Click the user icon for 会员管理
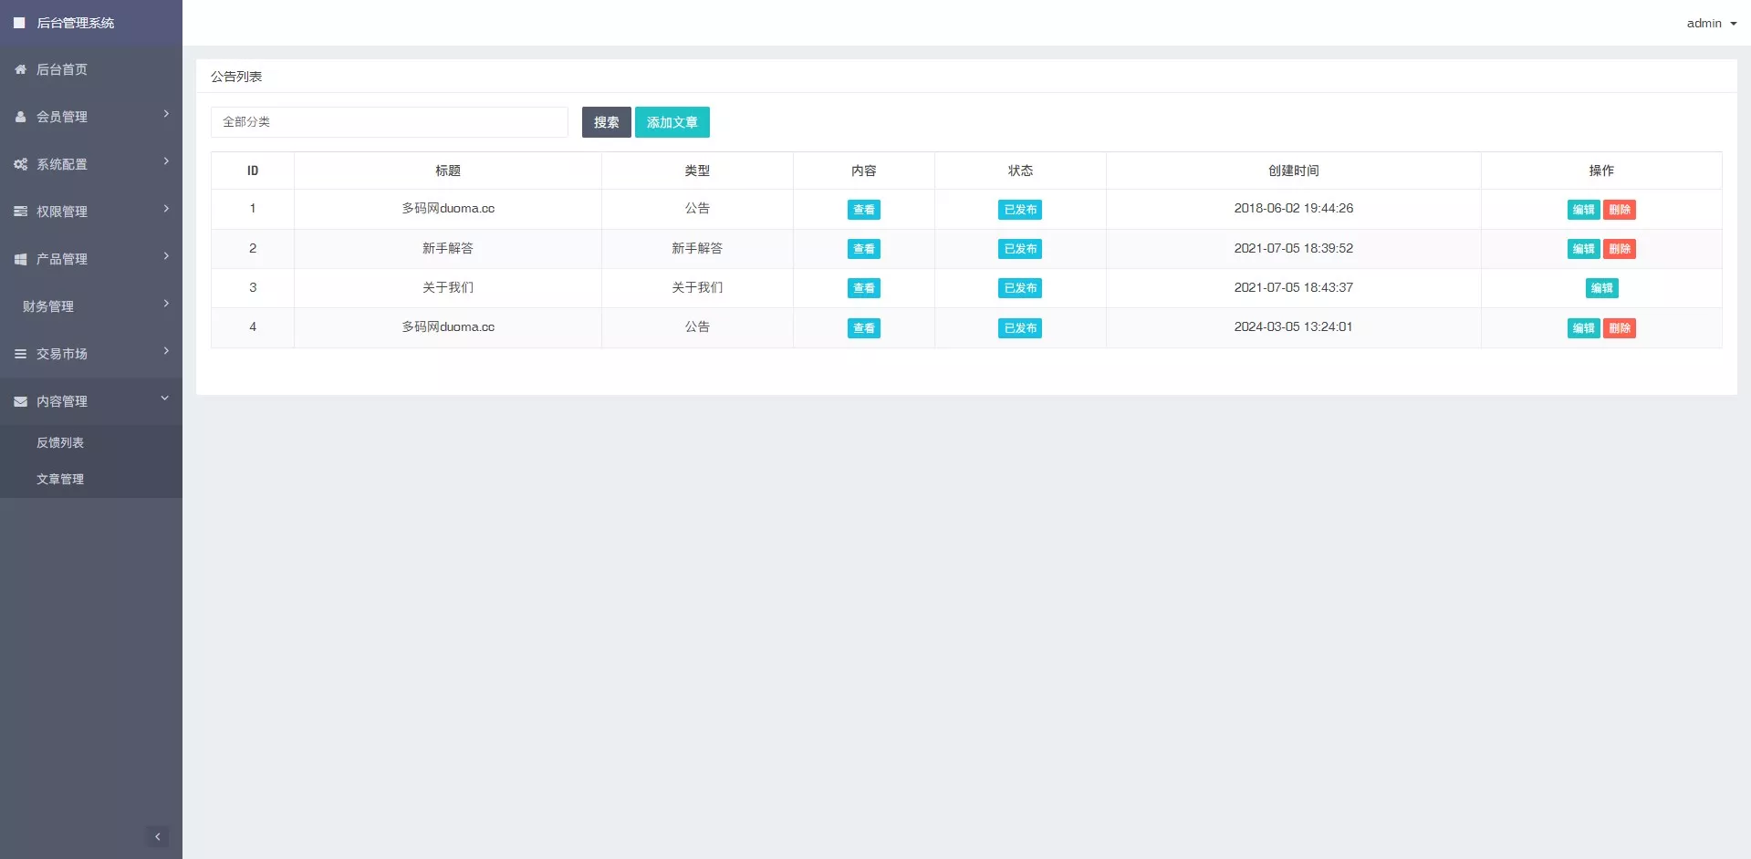1751x859 pixels. (x=20, y=117)
